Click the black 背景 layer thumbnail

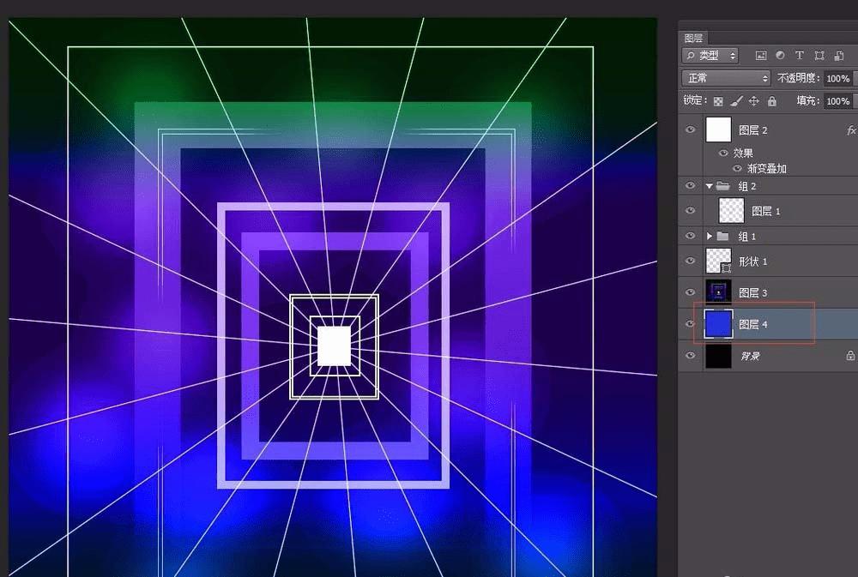(718, 356)
